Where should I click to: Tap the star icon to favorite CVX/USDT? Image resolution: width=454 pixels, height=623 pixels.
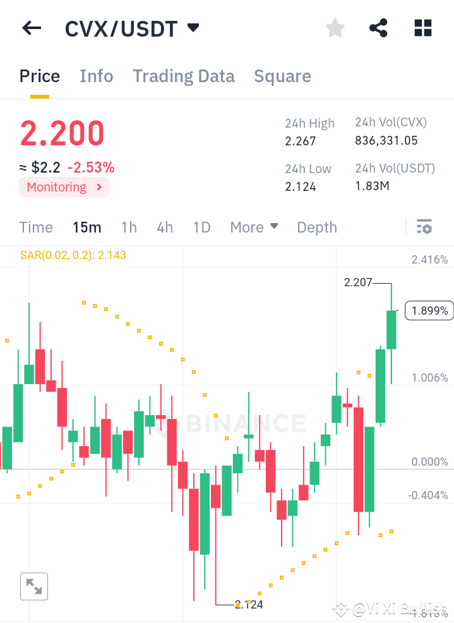pos(335,28)
